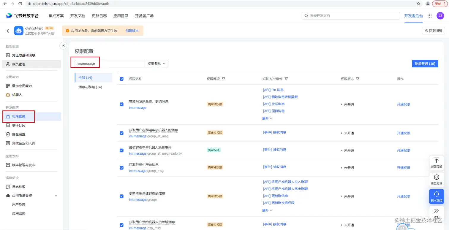Uncheck 获取群组中所有消息 checkbox

coord(121,168)
